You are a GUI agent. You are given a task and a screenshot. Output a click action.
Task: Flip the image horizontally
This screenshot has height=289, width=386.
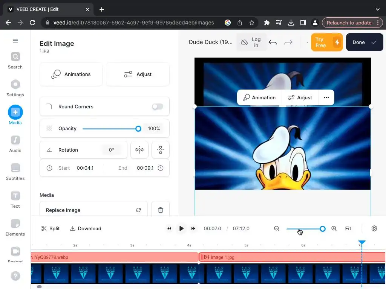tap(139, 150)
